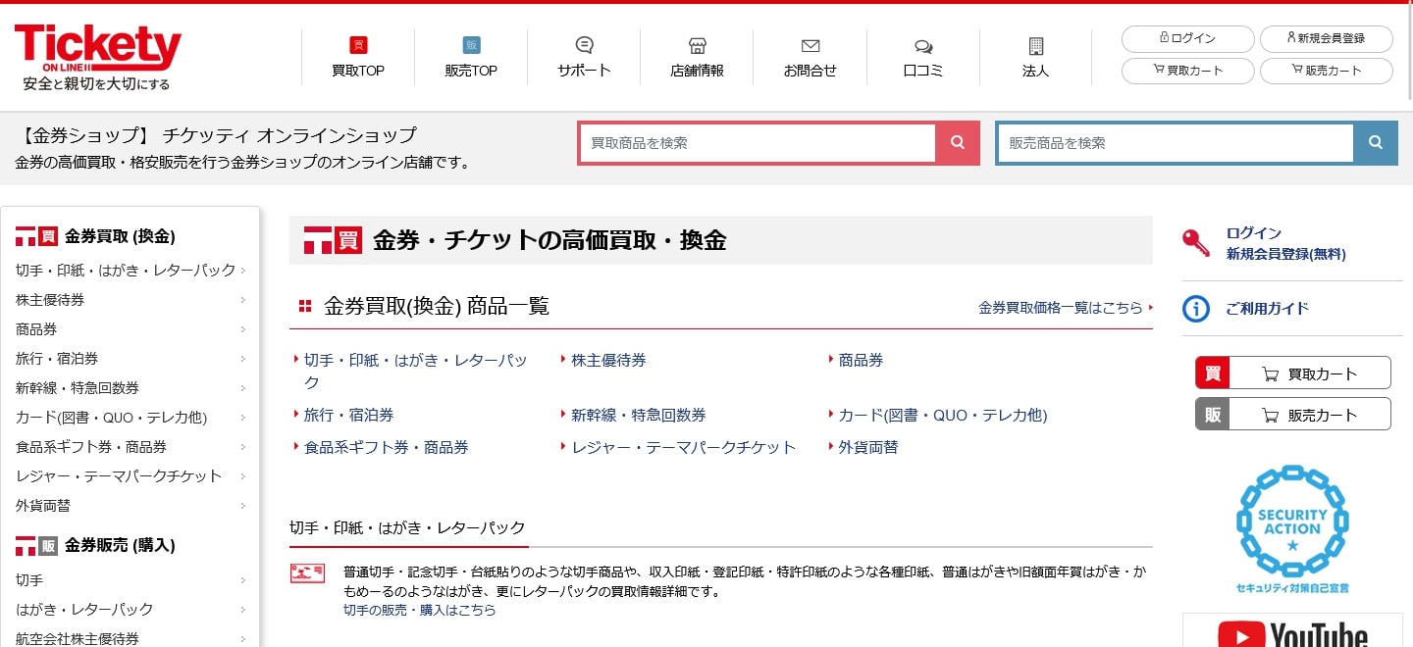This screenshot has width=1413, height=647.
Task: Click the 買取商品を検索 input field
Action: point(758,143)
